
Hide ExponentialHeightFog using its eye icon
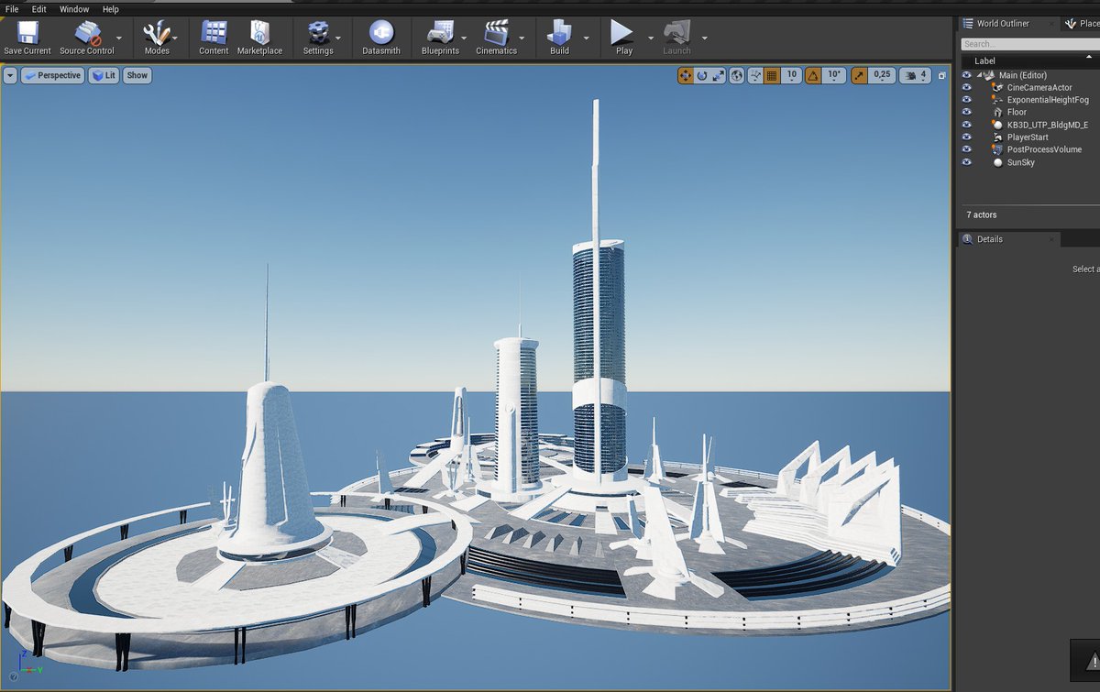[966, 100]
